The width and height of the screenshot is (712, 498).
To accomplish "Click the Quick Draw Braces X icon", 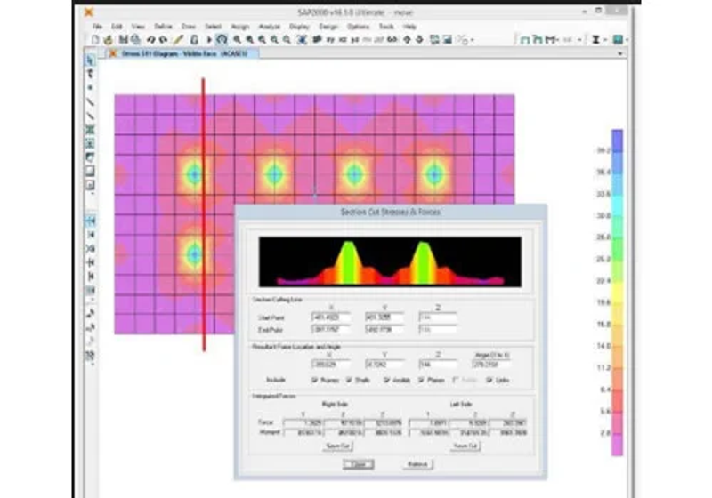I will (x=90, y=130).
